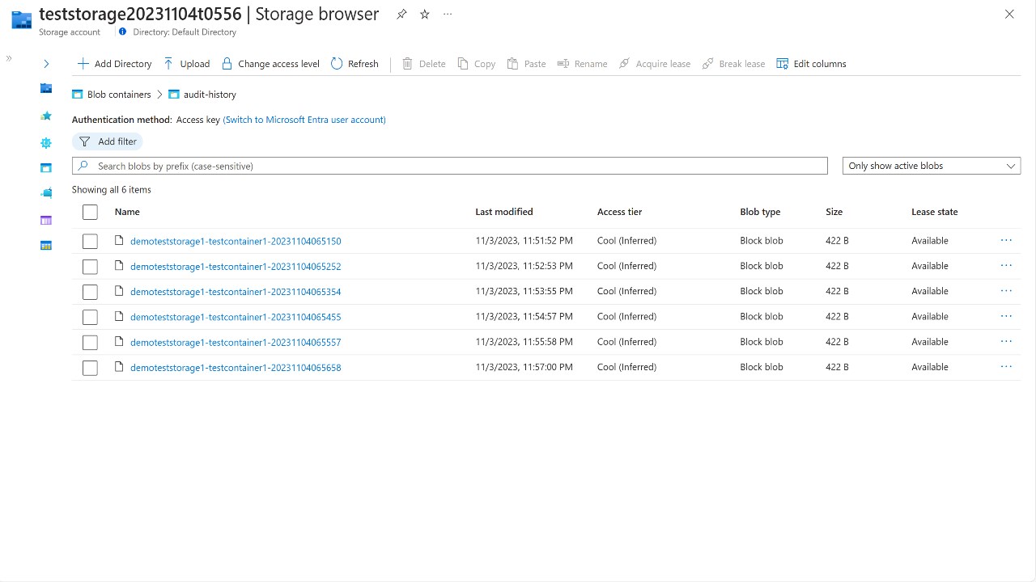This screenshot has width=1036, height=582.
Task: Open the purple Queues sidebar icon
Action: (x=46, y=220)
